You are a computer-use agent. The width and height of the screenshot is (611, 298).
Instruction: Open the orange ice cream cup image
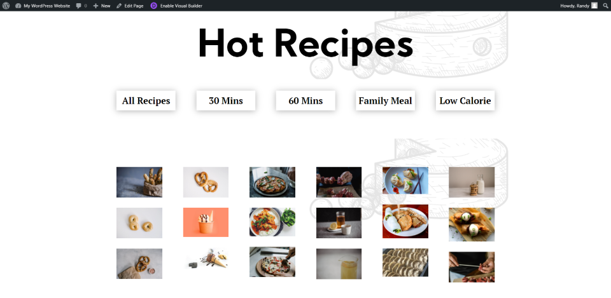coord(206,222)
